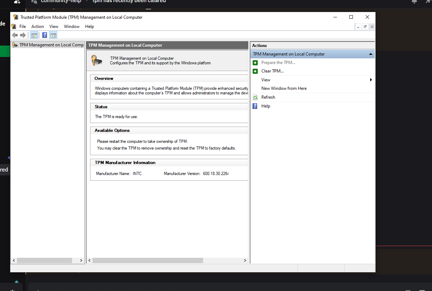Click the Help question-mark icon in Actions pane

[x=255, y=106]
